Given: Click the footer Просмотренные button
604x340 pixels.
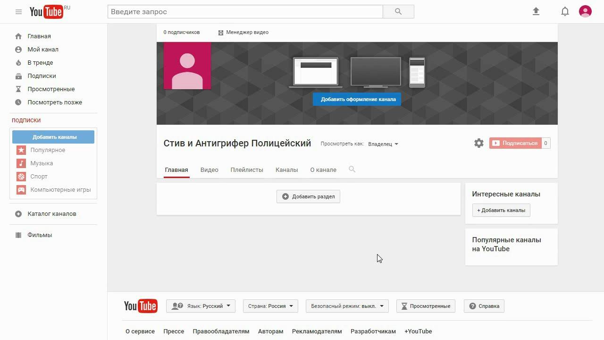Looking at the screenshot, I should 426,306.
